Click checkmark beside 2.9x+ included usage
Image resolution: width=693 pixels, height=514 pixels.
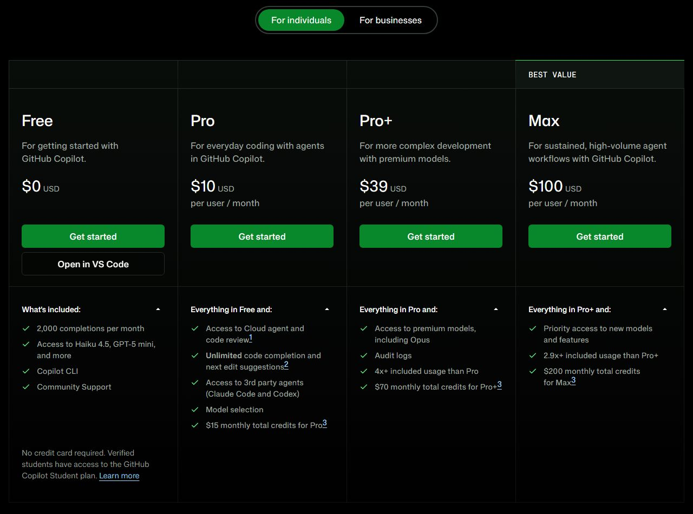(x=533, y=355)
